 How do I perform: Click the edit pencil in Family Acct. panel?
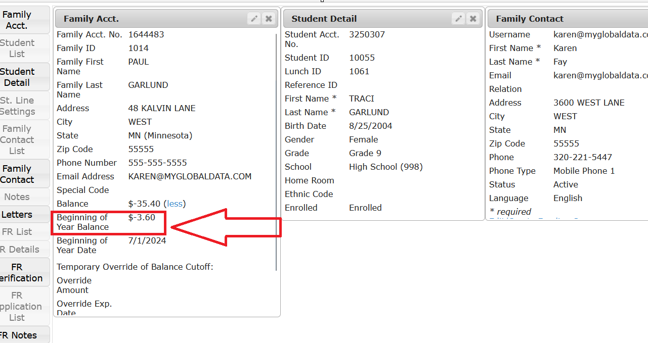[254, 19]
